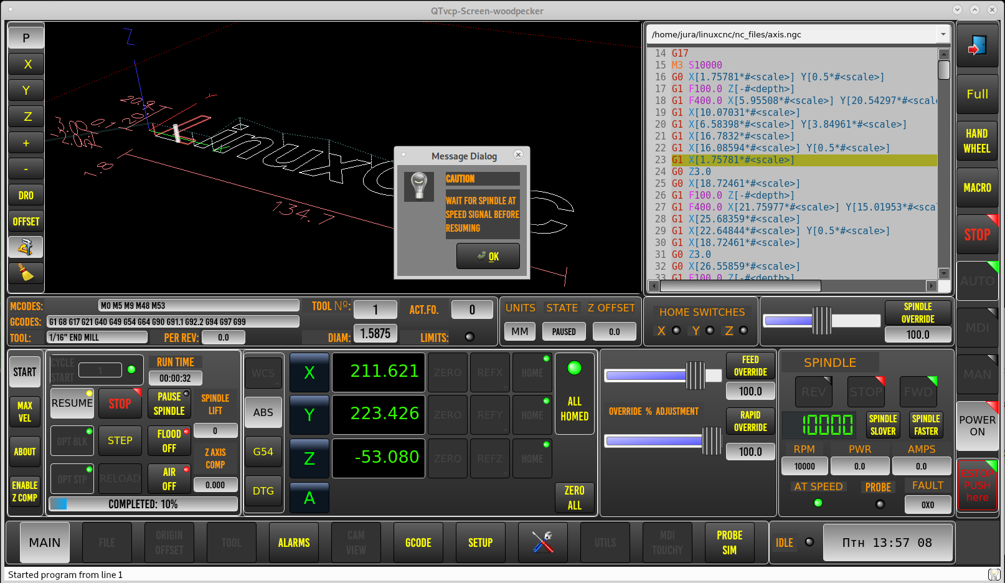Click RESUME to continue program
The image size is (1005, 583).
click(x=72, y=403)
